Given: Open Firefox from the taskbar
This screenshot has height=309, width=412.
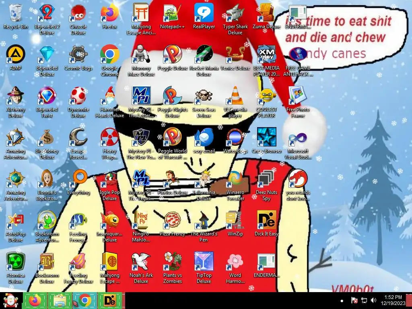Looking at the screenshot, I should coord(35,301).
